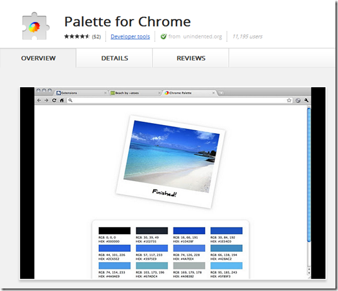Click the home icon in the preview browser
Image resolution: width=338 pixels, height=291 pixels.
pyautogui.click(x=62, y=100)
